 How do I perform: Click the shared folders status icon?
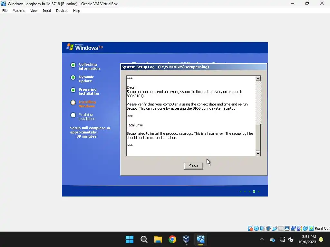(281, 228)
